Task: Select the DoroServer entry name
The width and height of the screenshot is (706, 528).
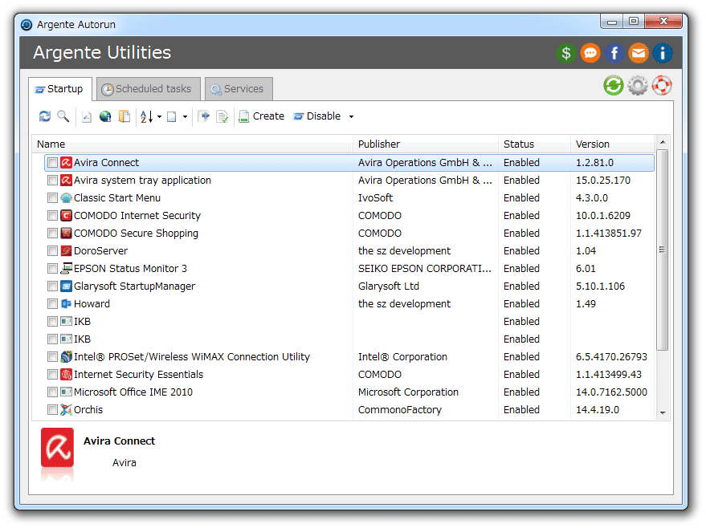Action: [x=101, y=251]
